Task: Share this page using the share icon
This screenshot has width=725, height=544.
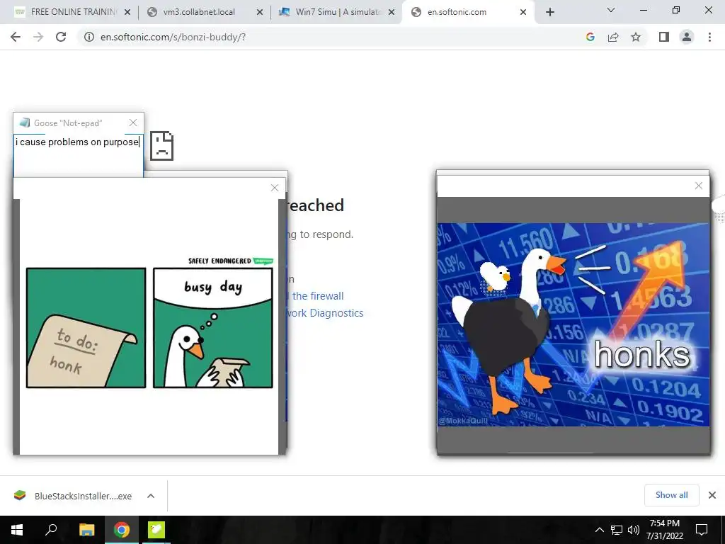Action: [x=613, y=37]
